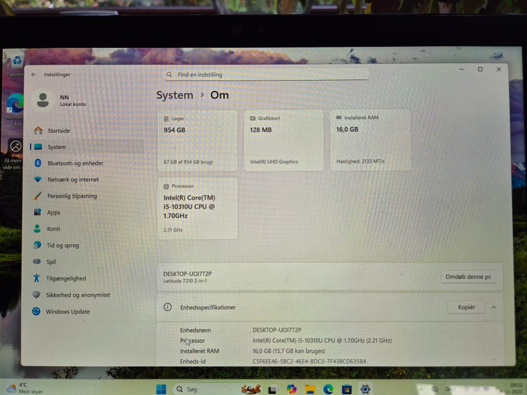Launch Copilot from the taskbar

point(291,389)
